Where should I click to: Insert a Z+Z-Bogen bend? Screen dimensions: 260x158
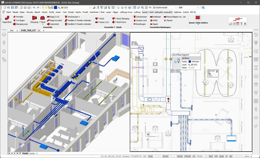(x=19, y=20)
